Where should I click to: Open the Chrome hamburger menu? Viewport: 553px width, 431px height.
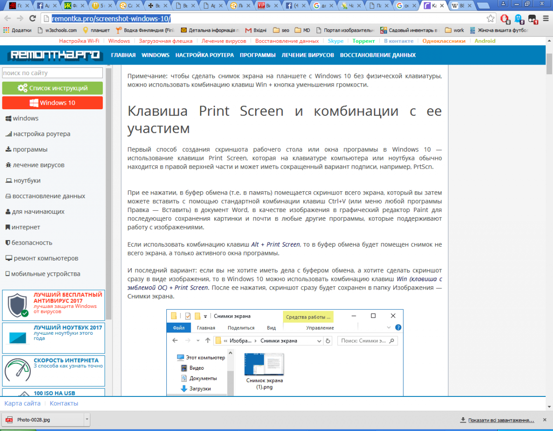pos(546,19)
